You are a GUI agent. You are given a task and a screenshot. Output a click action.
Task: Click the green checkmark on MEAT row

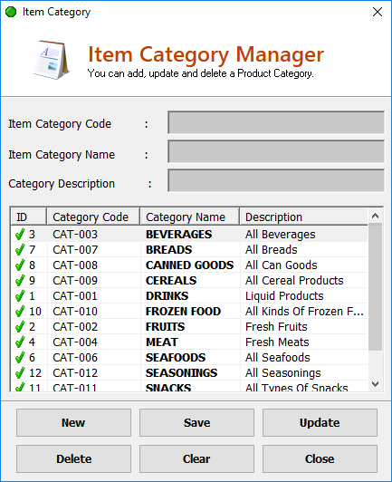[x=20, y=342]
